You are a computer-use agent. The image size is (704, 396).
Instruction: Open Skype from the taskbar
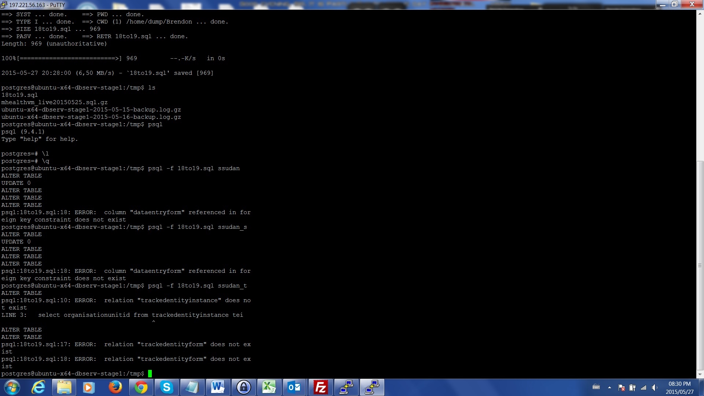point(166,388)
